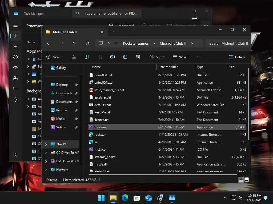Click the Paste icon in Explorer toolbar
273x204 pixels.
100,57
